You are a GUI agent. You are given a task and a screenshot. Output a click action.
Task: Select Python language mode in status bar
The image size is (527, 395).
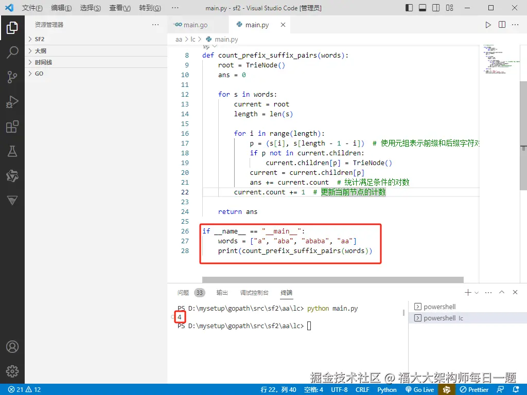click(x=387, y=390)
